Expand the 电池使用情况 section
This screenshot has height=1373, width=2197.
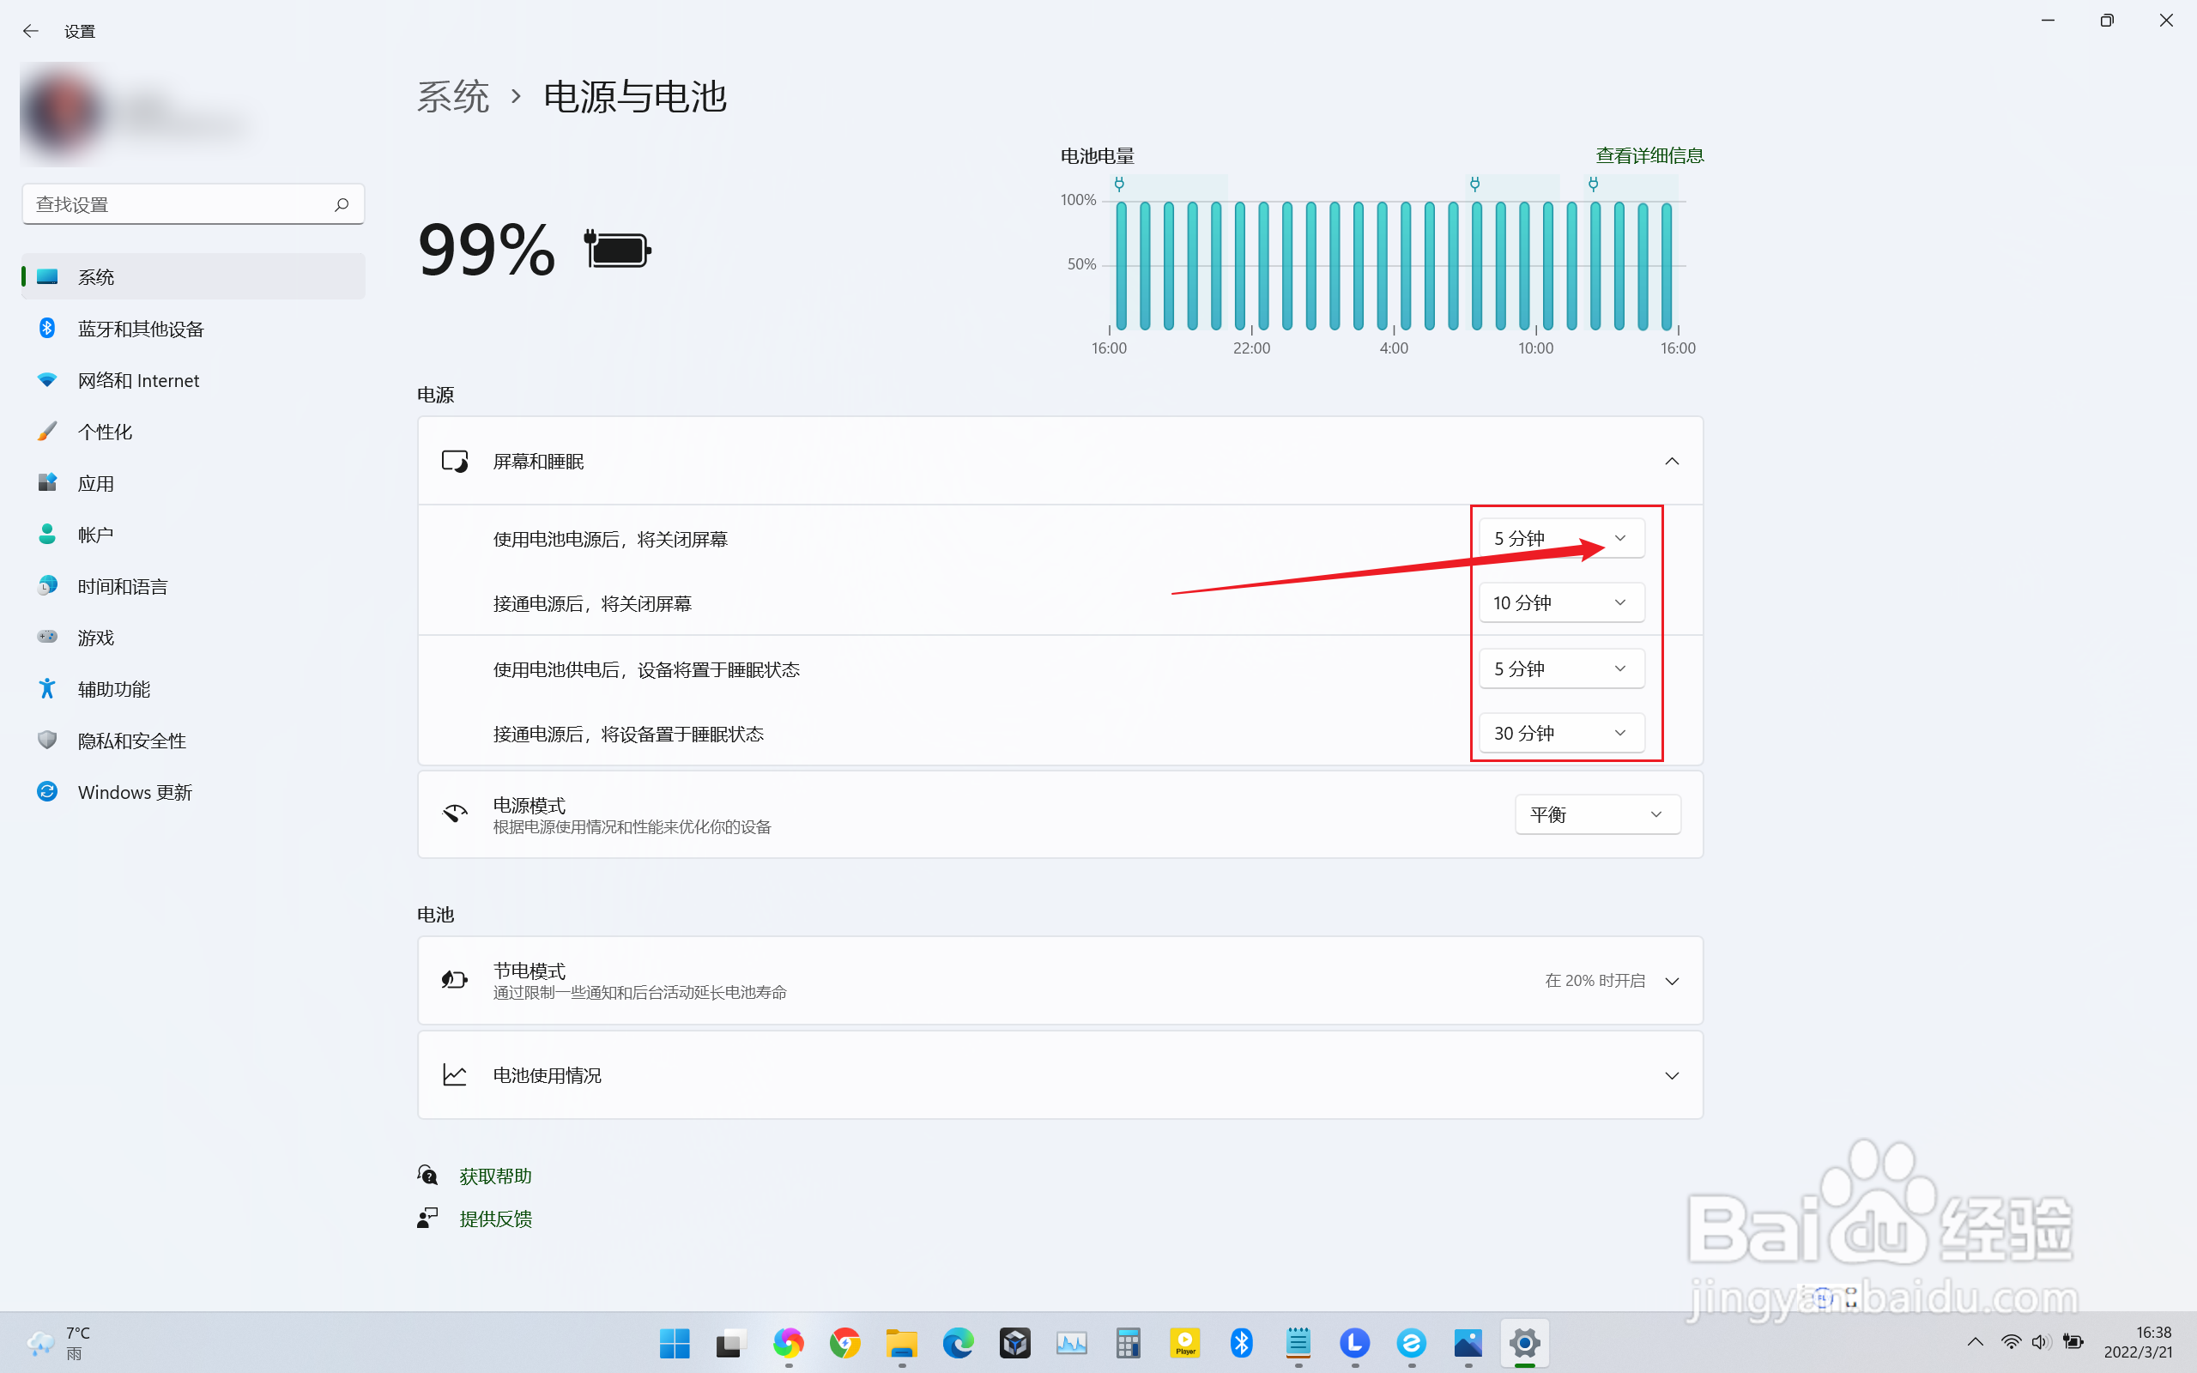(1672, 1075)
